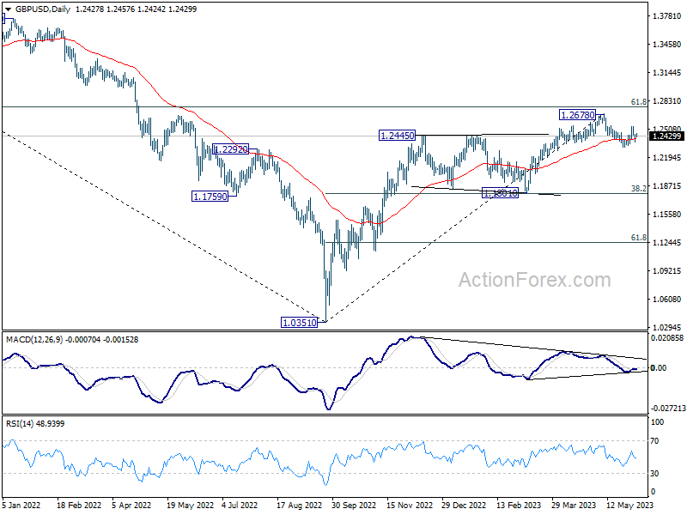Click the 1.21945 price axis value
The image size is (687, 515).
click(x=667, y=158)
